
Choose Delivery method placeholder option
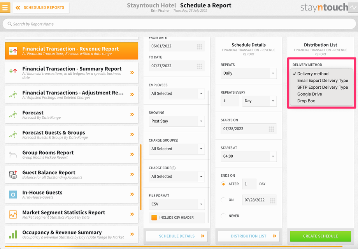point(321,74)
